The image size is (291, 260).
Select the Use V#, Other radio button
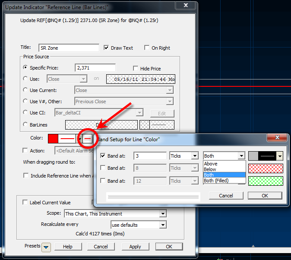(25, 101)
